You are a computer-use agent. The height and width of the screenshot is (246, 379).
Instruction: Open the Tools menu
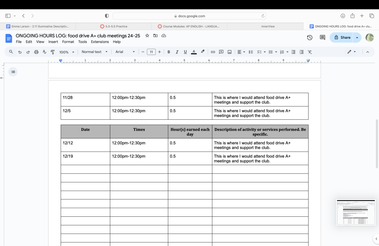(x=83, y=42)
